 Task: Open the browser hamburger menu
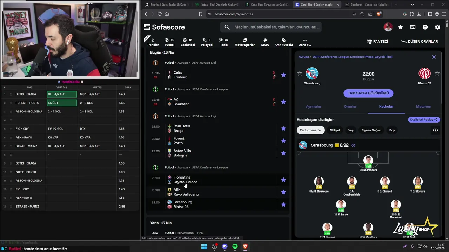pyautogui.click(x=444, y=14)
